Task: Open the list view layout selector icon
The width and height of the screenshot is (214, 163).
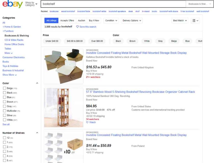Action: (195, 20)
